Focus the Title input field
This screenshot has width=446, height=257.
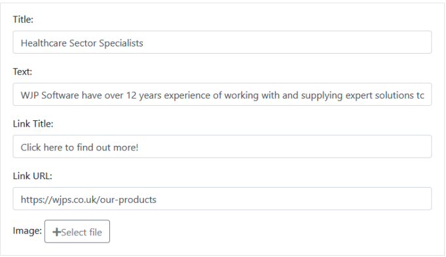pos(222,43)
